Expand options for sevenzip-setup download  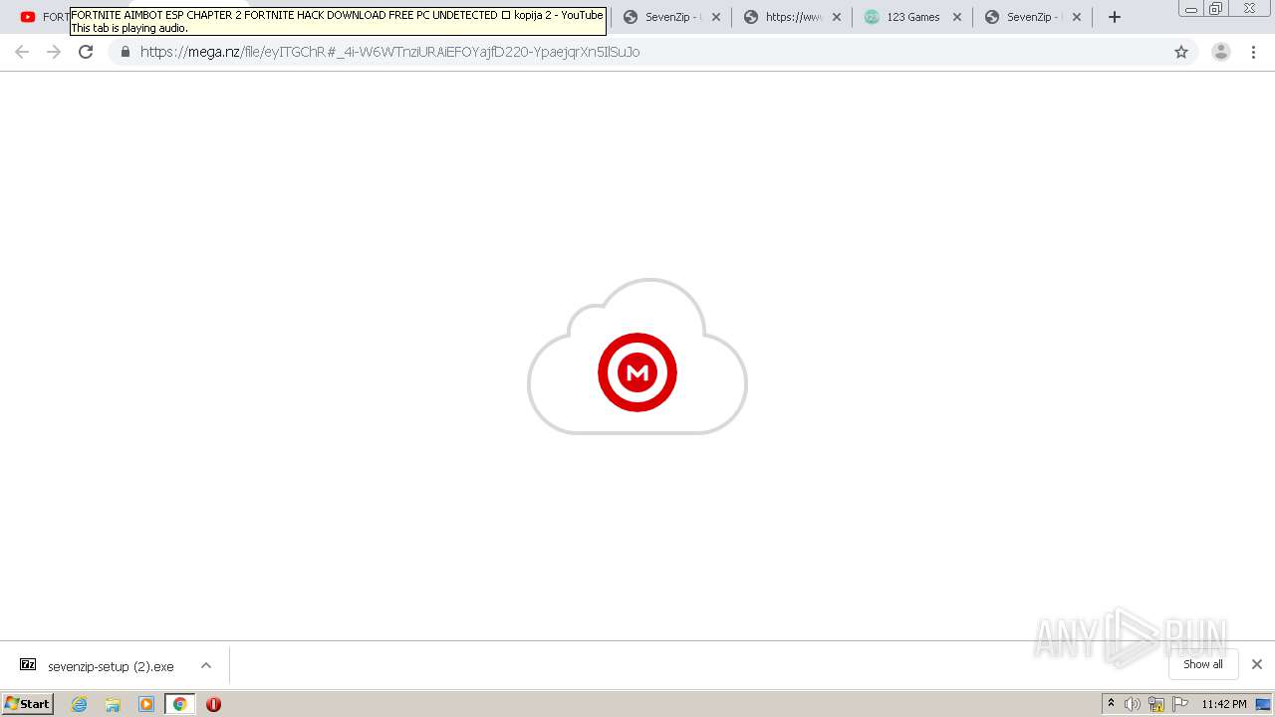pyautogui.click(x=206, y=665)
